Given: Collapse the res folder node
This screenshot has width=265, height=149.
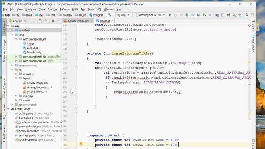Looking at the screenshot, I should (12, 70).
